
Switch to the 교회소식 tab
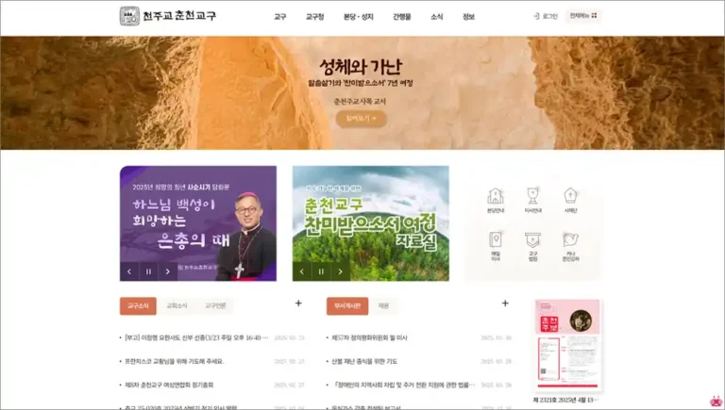(x=177, y=306)
